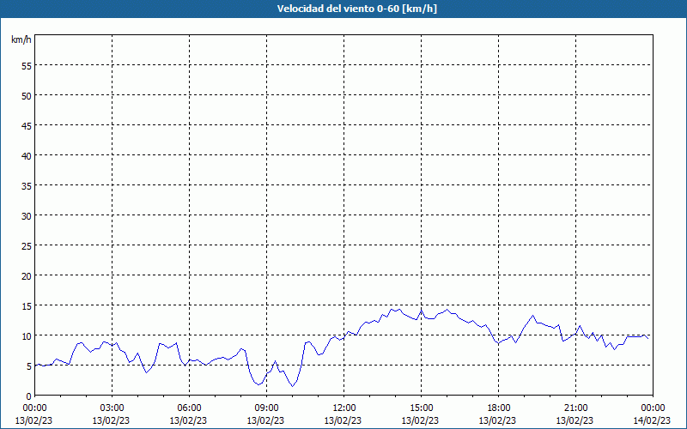Click the 21:00 time label
The image size is (687, 429).
coord(575,408)
